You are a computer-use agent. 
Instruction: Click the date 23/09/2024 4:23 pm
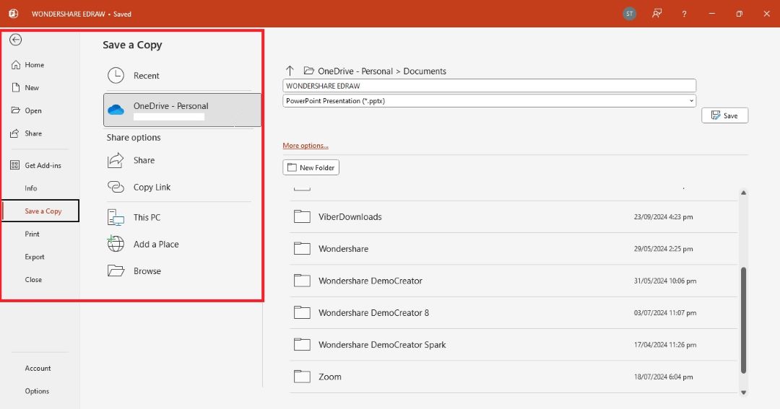[x=663, y=216]
